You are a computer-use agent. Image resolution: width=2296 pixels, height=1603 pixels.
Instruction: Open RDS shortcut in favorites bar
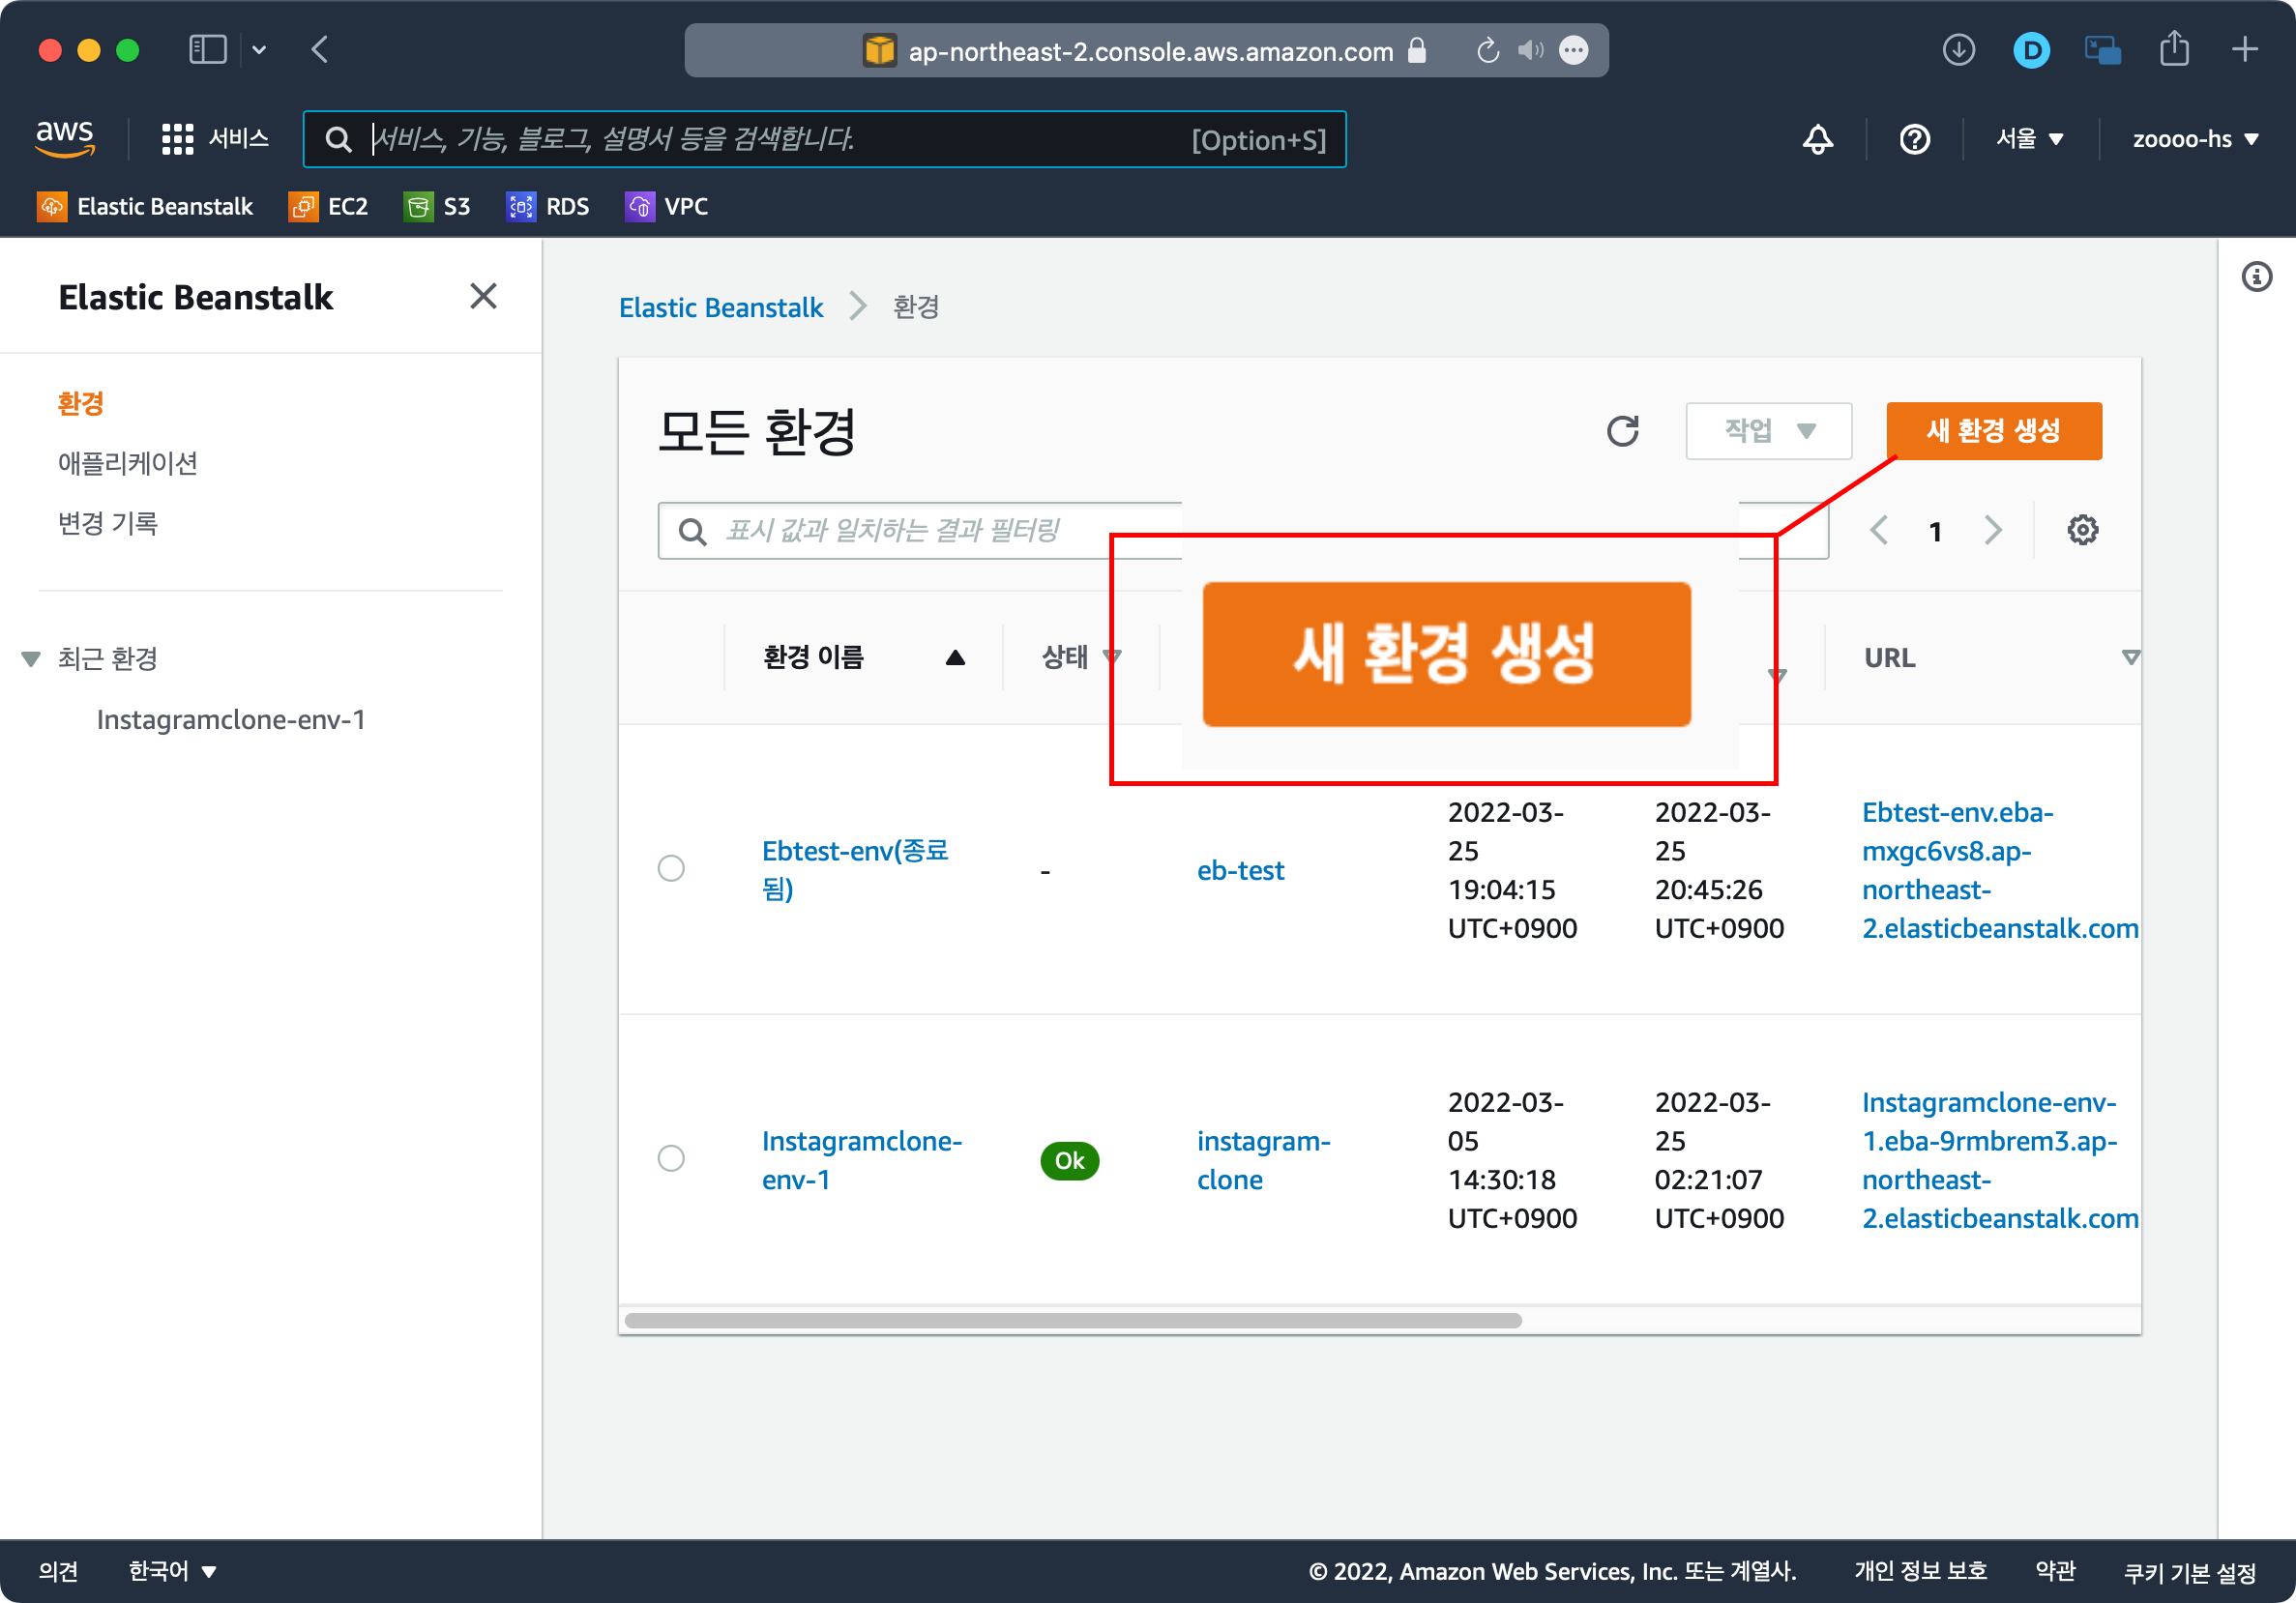point(547,207)
